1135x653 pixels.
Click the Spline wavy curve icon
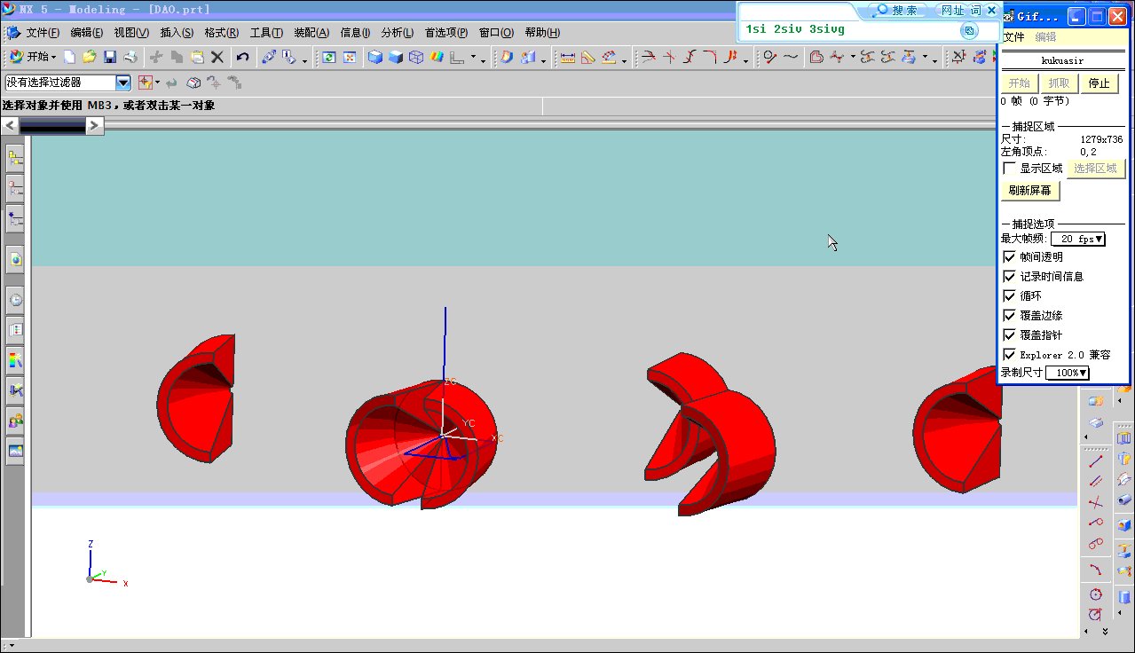tap(791, 57)
